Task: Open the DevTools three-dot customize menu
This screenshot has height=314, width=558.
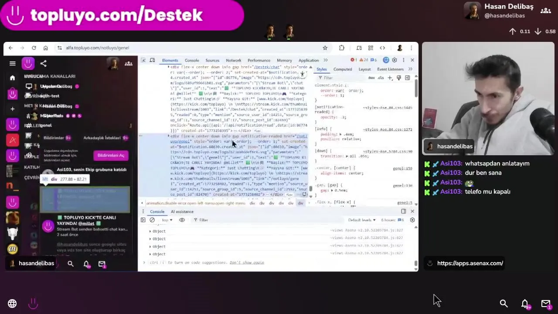Action: pos(403,60)
